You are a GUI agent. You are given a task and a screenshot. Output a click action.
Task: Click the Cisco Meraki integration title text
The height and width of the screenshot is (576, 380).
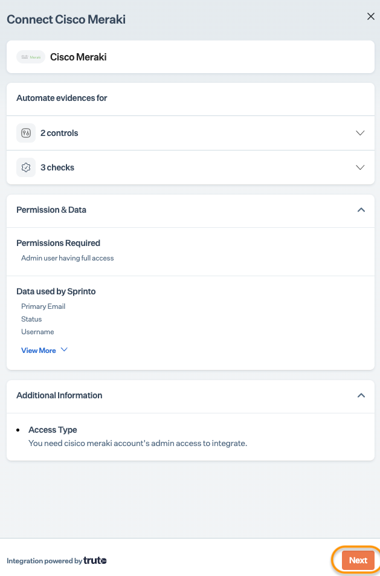point(79,57)
